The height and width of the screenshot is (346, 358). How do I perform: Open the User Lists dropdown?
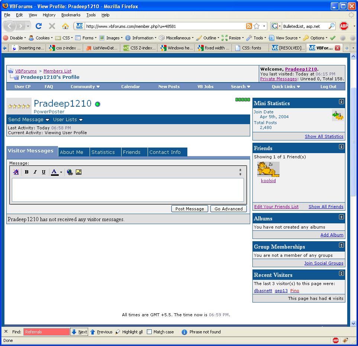coord(68,120)
